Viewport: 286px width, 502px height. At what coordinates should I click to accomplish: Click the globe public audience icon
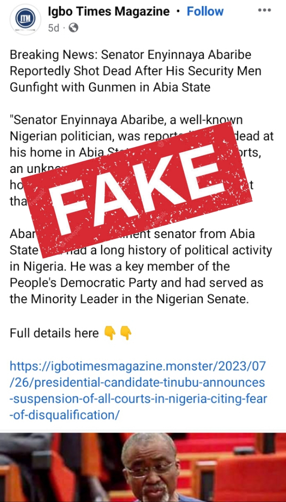[x=73, y=28]
